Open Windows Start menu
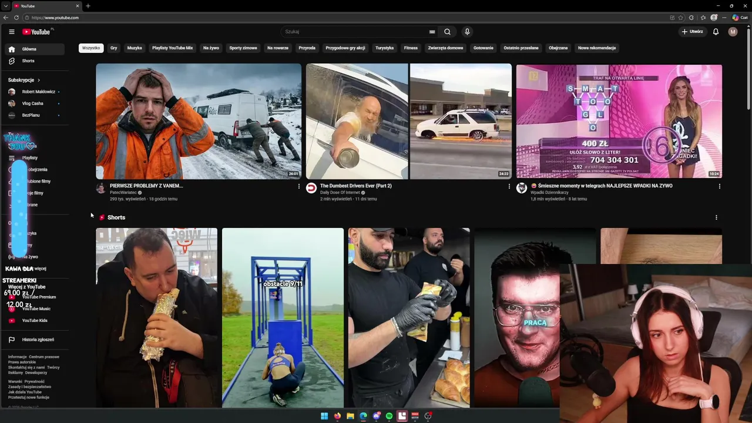The image size is (752, 423). click(x=324, y=416)
